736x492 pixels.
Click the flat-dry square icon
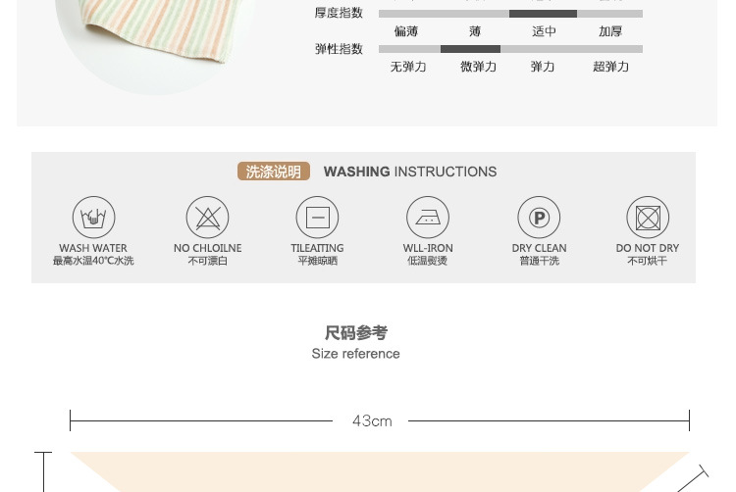(x=317, y=218)
